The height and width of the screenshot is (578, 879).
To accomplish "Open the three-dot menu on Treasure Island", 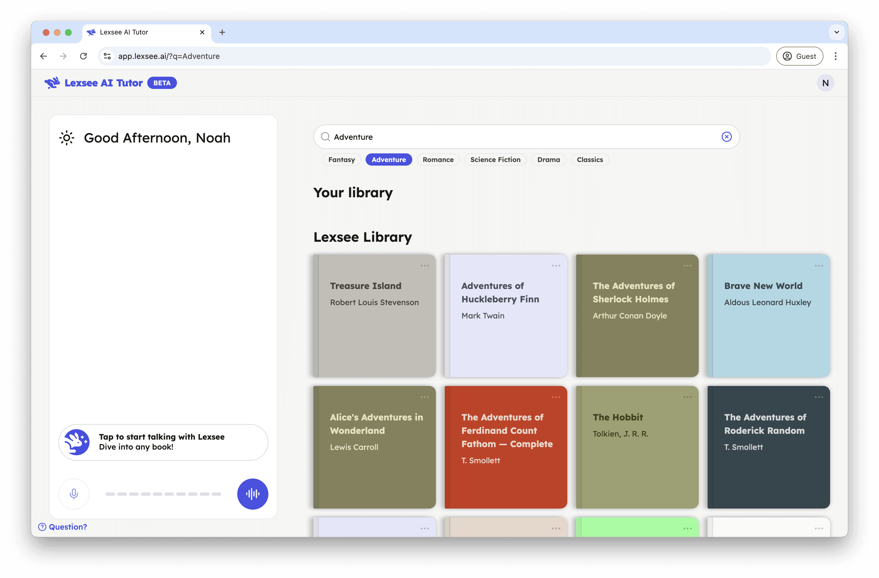I will point(424,266).
